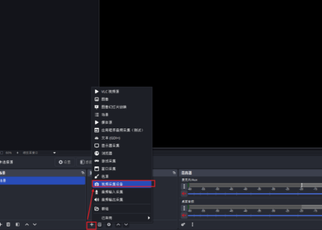Move the selected scene down
This screenshot has width=322, height=230.
tap(35, 224)
